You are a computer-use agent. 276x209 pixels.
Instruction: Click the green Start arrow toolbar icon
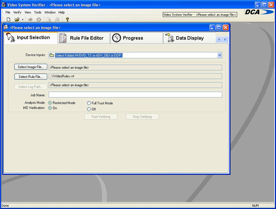[31, 19]
